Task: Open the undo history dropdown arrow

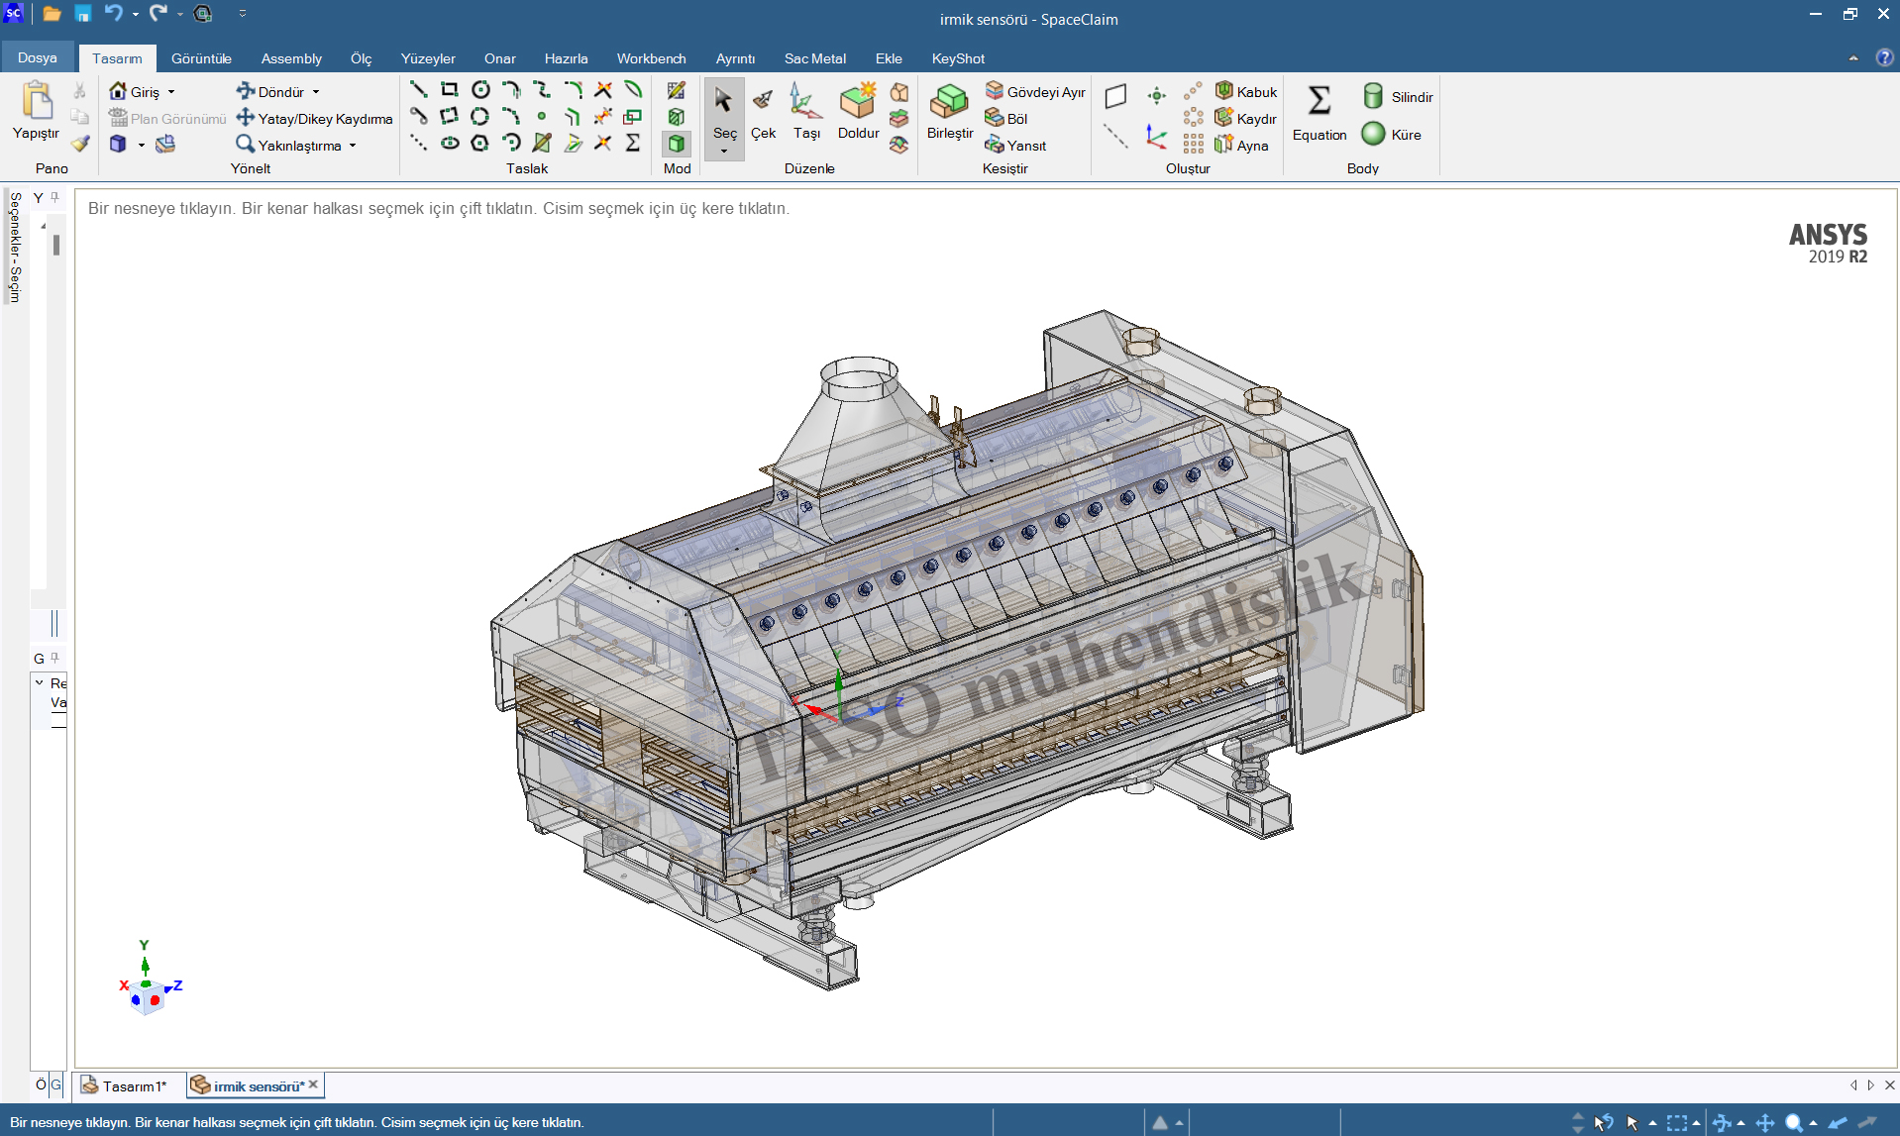Action: coord(135,14)
